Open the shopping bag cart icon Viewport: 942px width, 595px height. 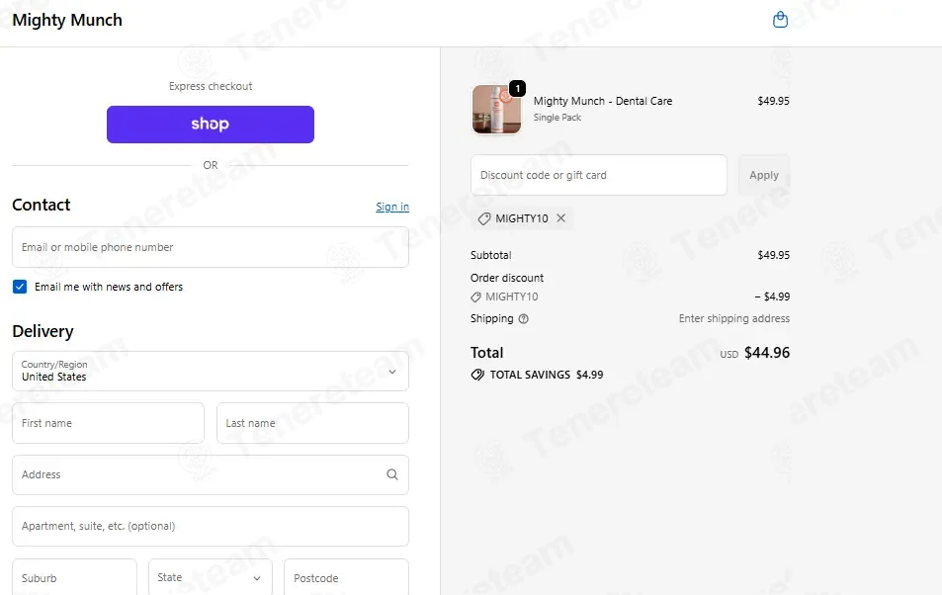click(780, 20)
